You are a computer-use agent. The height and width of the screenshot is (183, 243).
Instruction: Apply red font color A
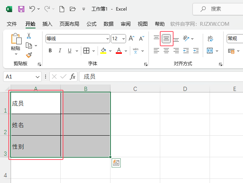click(119, 51)
